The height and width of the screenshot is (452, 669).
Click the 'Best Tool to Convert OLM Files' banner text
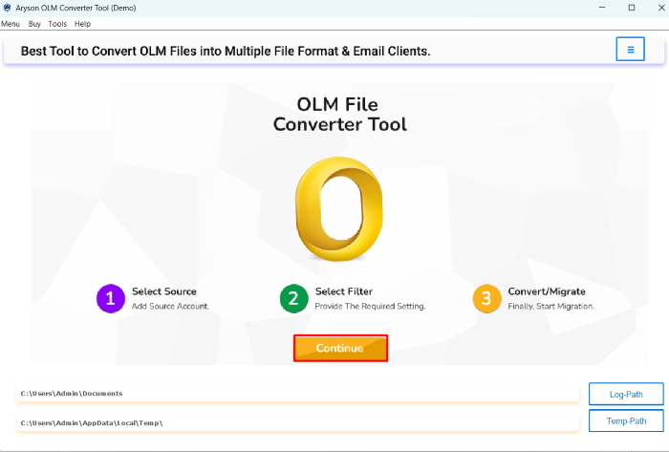[x=226, y=52]
